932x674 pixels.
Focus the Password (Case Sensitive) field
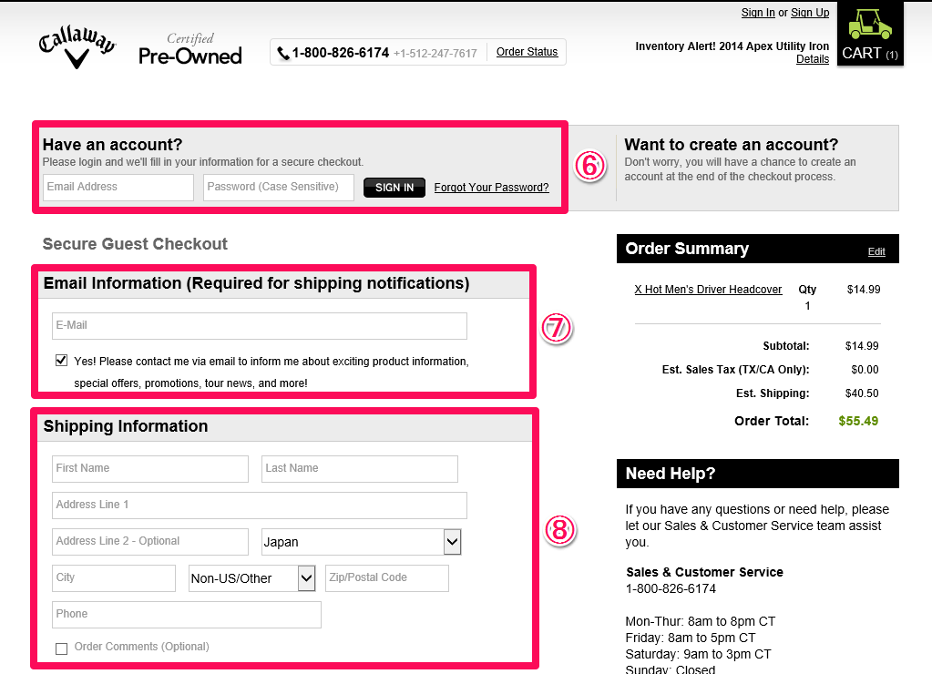coord(278,188)
